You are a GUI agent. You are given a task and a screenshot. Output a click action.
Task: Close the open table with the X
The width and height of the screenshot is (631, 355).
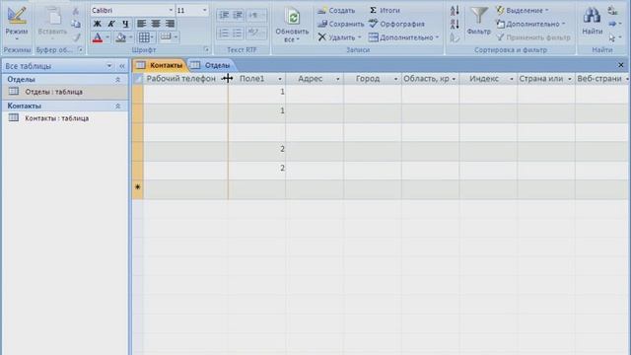coord(620,65)
